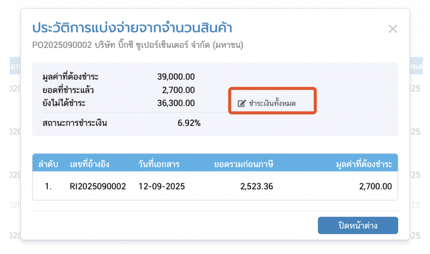Click the 2,700.00 amount in the table row
Viewport: 430px width, 254px height.
[375, 186]
